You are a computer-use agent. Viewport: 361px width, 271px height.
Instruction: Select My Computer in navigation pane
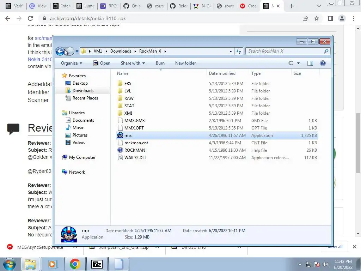pyautogui.click(x=79, y=157)
